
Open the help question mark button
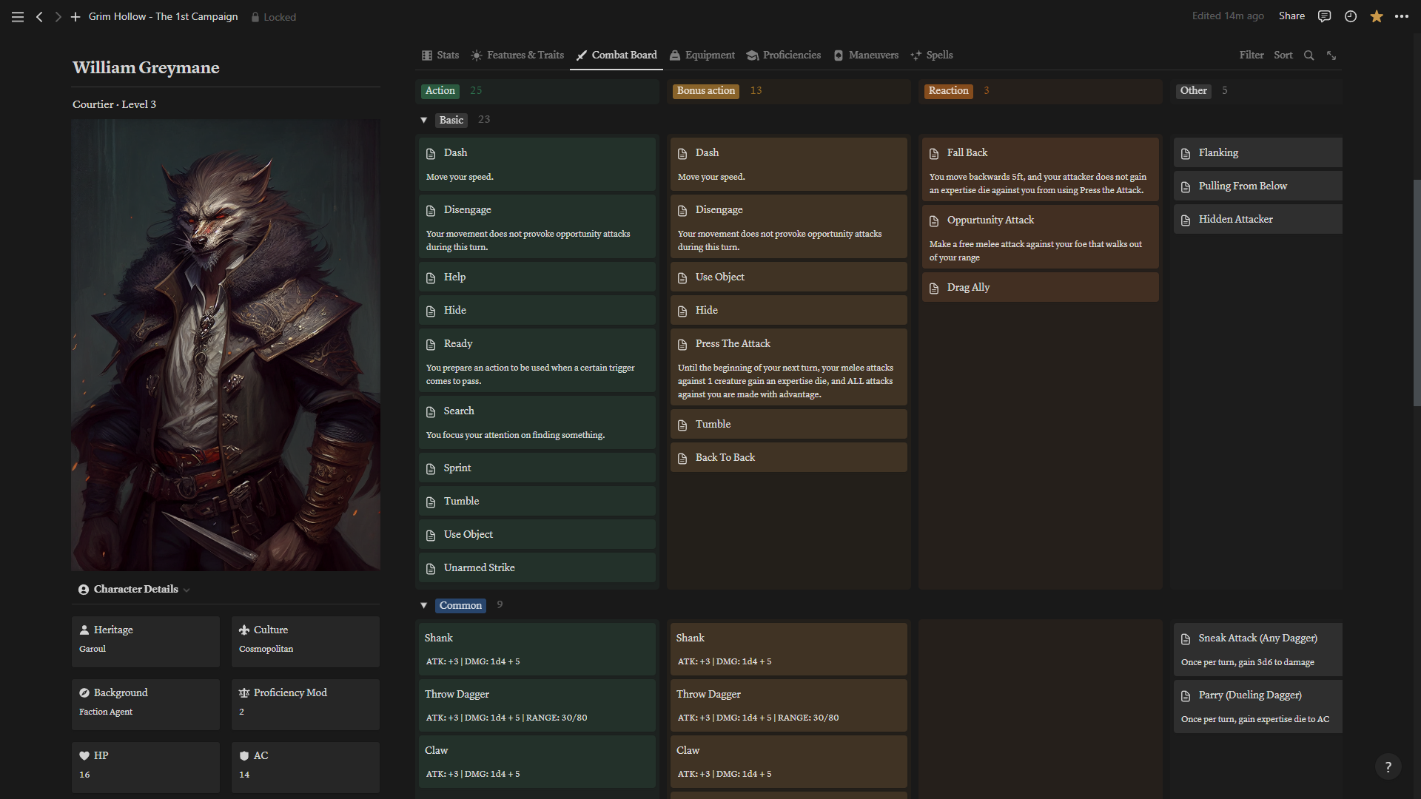tap(1388, 767)
